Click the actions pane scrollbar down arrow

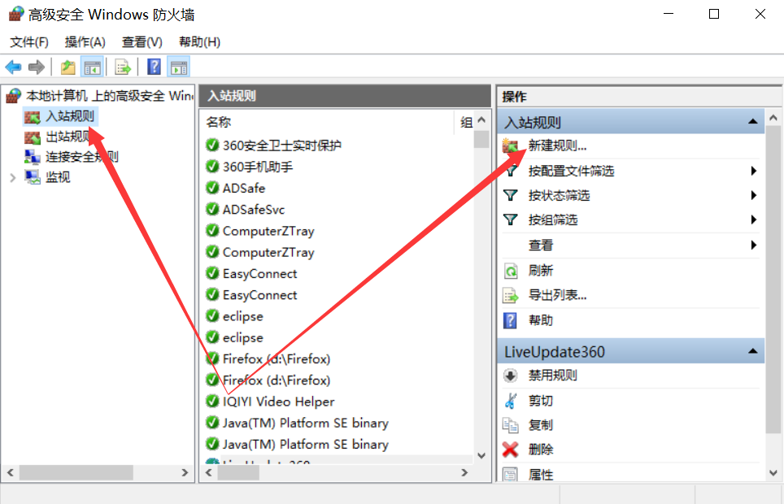[773, 472]
